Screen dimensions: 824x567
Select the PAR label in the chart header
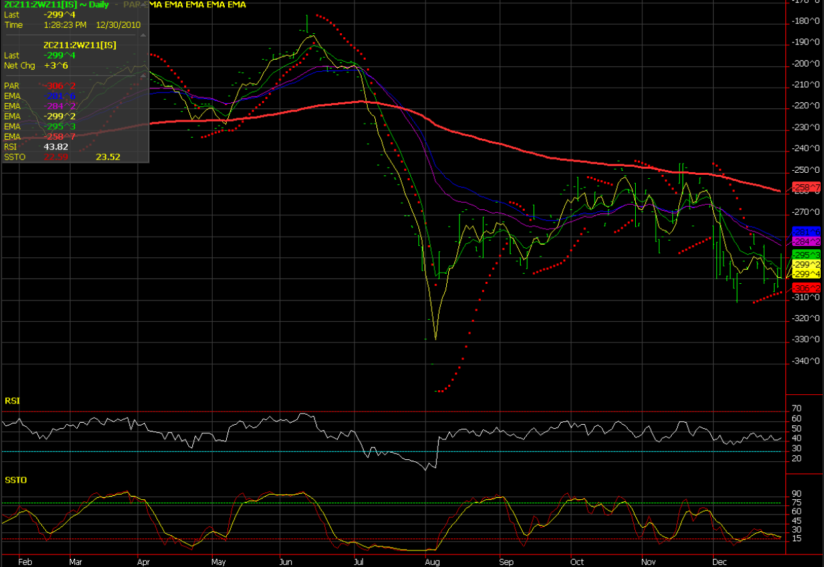[x=131, y=5]
